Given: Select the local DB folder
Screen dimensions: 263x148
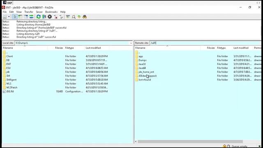Looking at the screenshot, I should click(8, 60).
